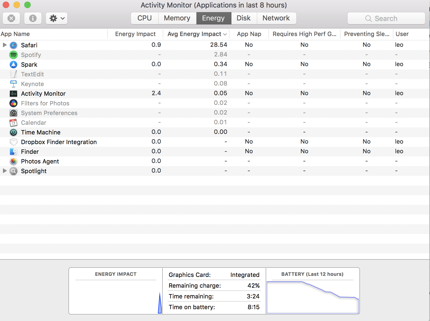
Task: Click the Keynote app icon
Action: point(13,84)
